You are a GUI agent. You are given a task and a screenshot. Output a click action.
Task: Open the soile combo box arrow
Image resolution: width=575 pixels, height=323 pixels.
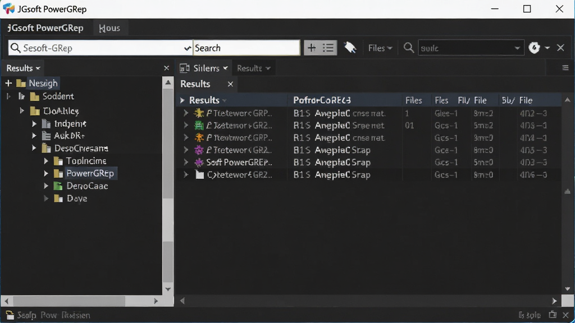[517, 48]
